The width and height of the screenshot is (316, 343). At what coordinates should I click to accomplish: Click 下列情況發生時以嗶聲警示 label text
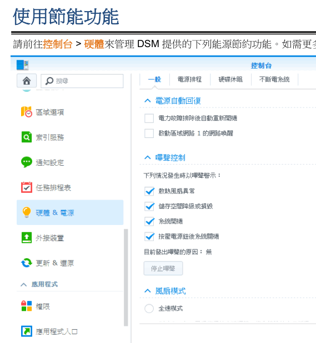tap(182, 176)
